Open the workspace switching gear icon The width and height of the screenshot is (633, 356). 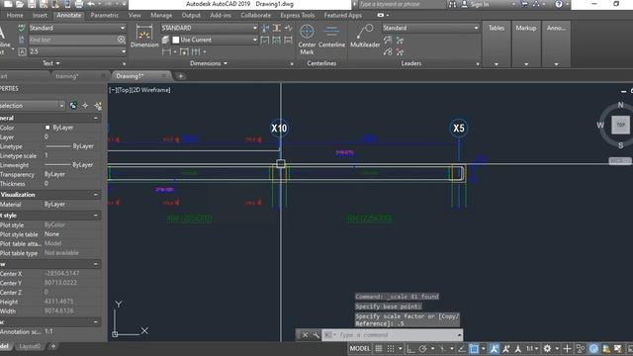tap(547, 349)
